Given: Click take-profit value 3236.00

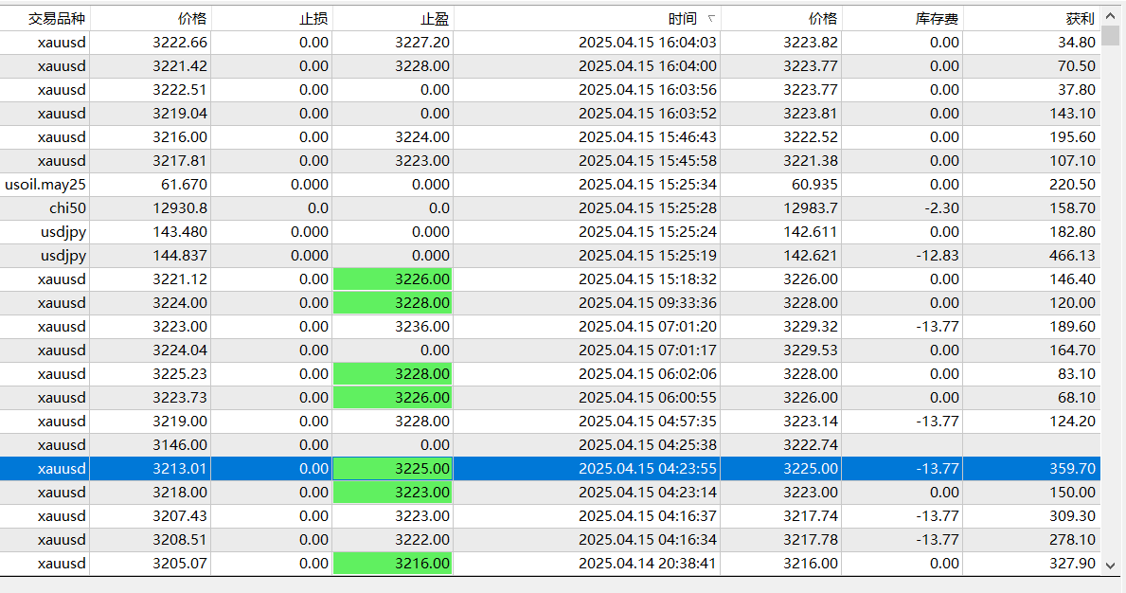Looking at the screenshot, I should [x=422, y=327].
